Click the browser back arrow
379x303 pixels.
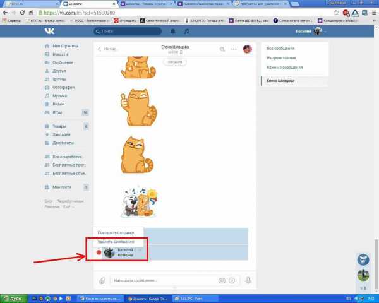click(x=5, y=13)
